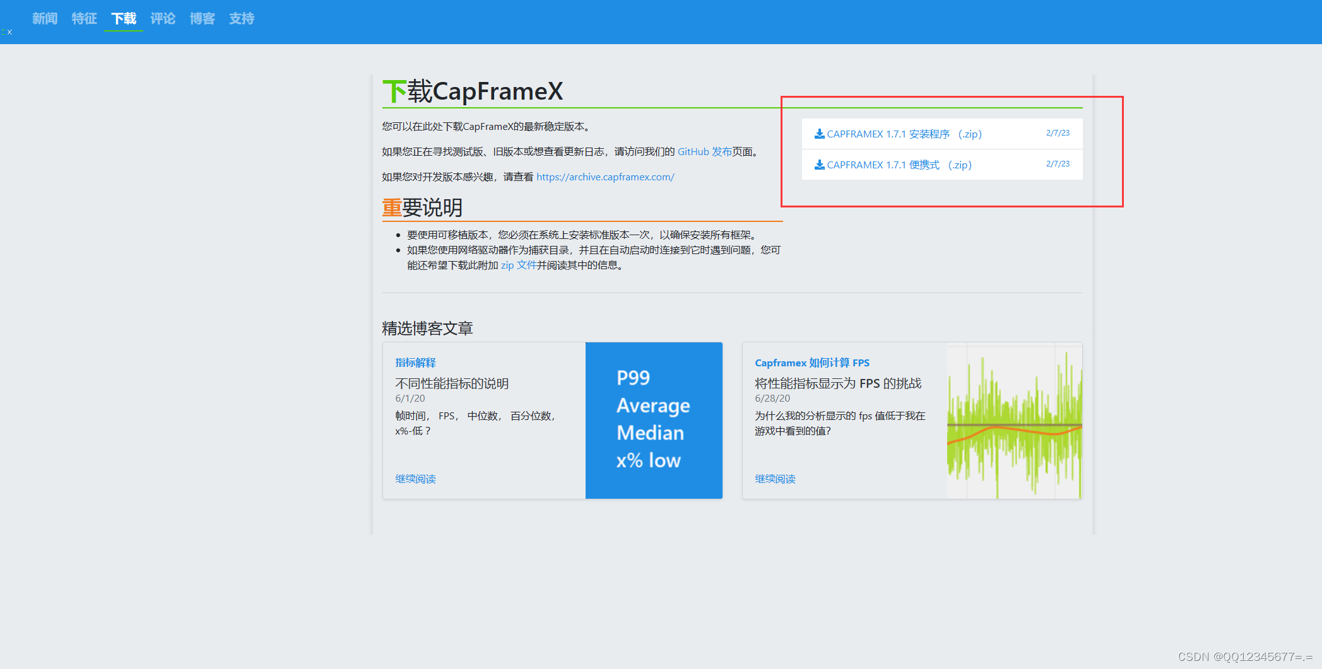
Task: Click the 下载CapFrameX page title
Action: (473, 91)
